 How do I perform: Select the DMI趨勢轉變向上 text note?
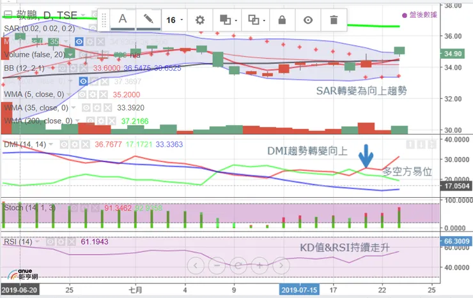[307, 151]
